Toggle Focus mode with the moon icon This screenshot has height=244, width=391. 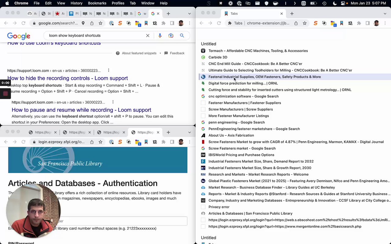click(x=335, y=3)
